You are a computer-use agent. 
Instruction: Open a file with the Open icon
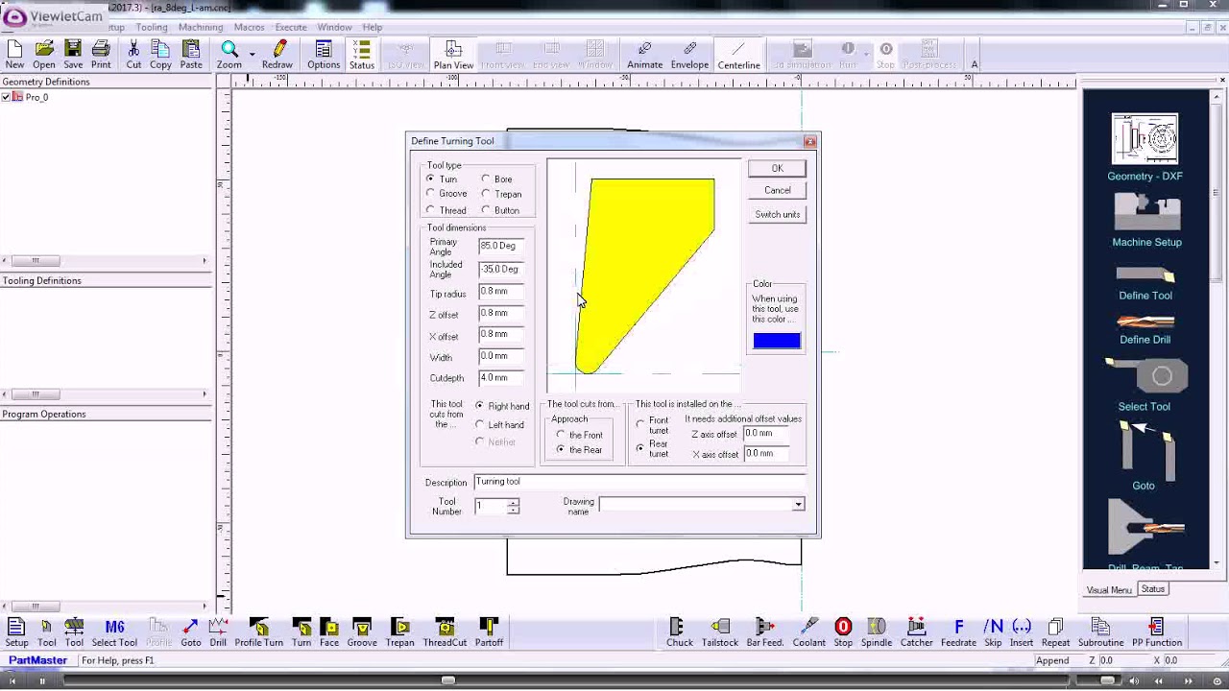tap(44, 55)
